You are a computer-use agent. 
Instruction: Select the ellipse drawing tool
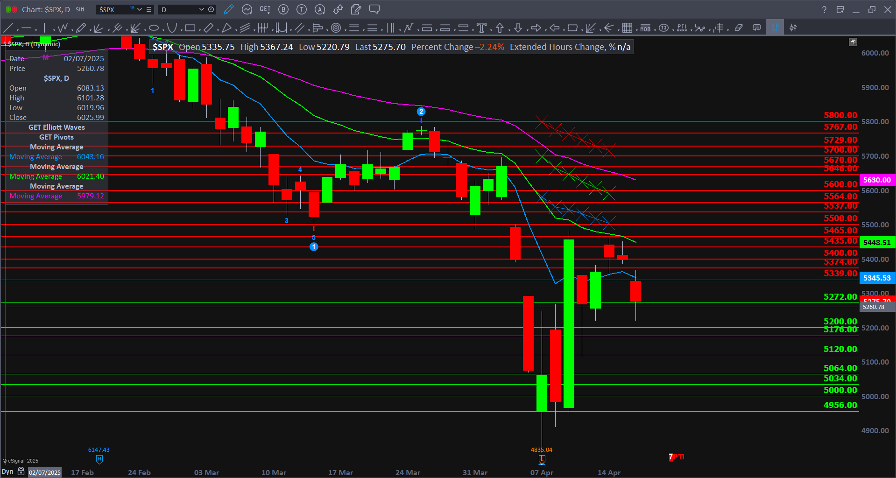point(154,28)
